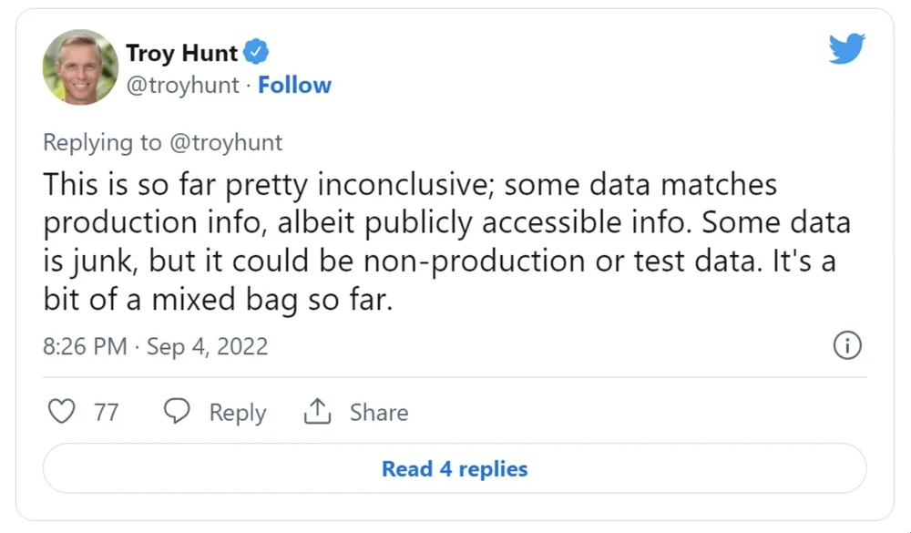
Task: Open the @troyhunt handle beside Follow
Action: pyautogui.click(x=182, y=86)
